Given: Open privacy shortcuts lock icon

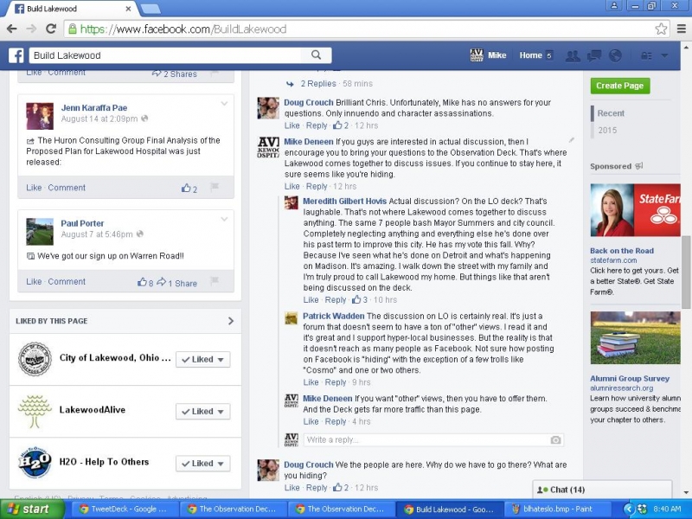Looking at the screenshot, I should click(646, 55).
